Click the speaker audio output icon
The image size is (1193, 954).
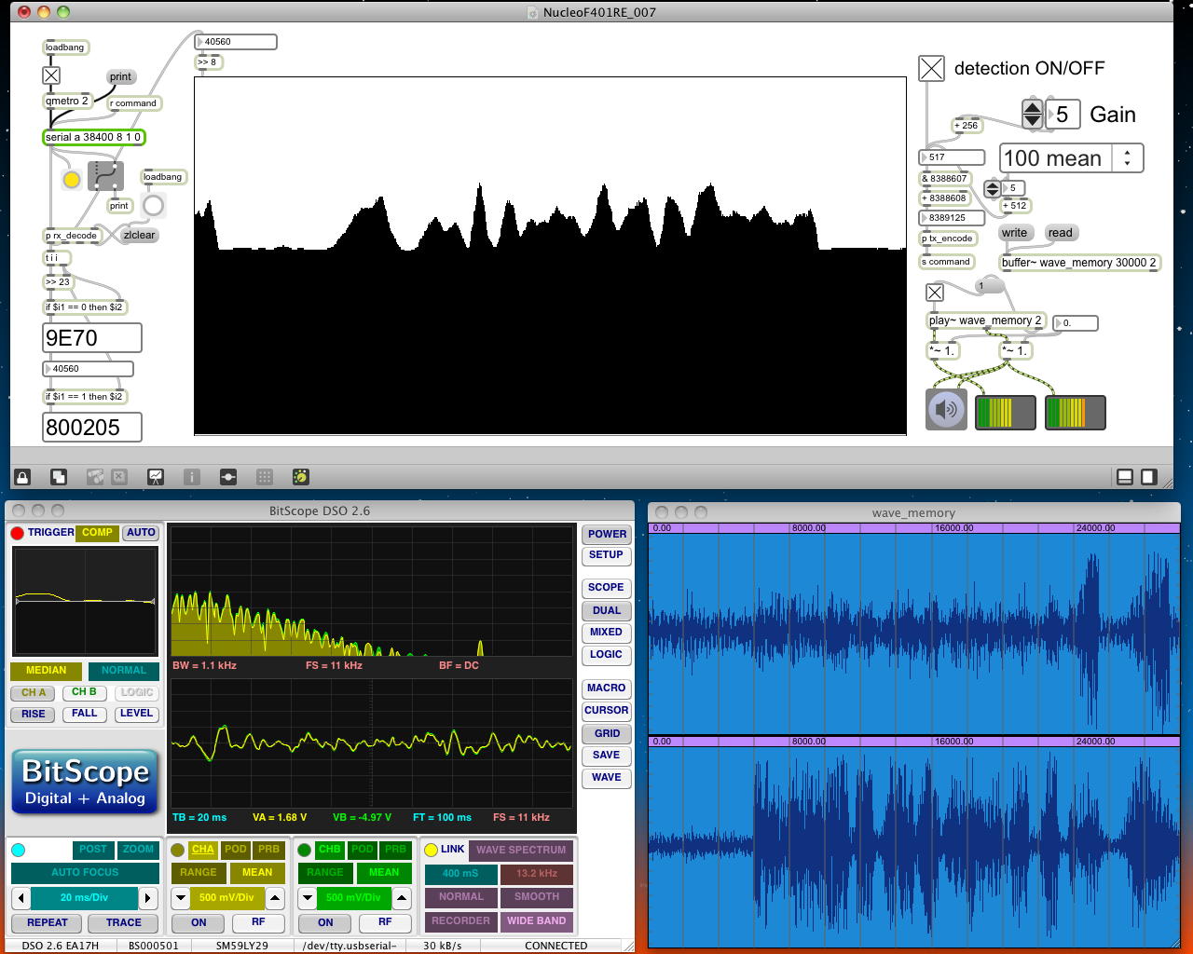[946, 410]
